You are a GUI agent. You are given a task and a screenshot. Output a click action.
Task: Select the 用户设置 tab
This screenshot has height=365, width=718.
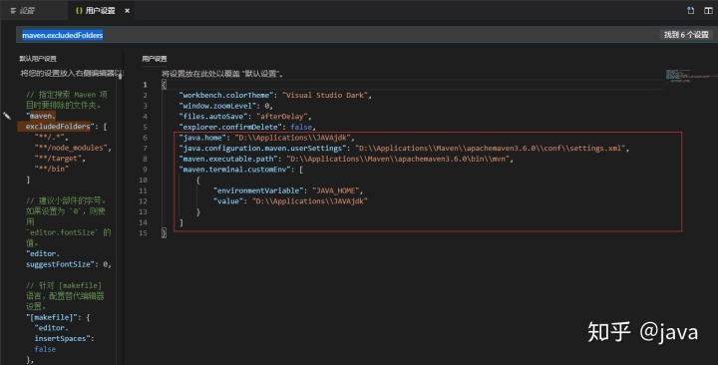96,11
